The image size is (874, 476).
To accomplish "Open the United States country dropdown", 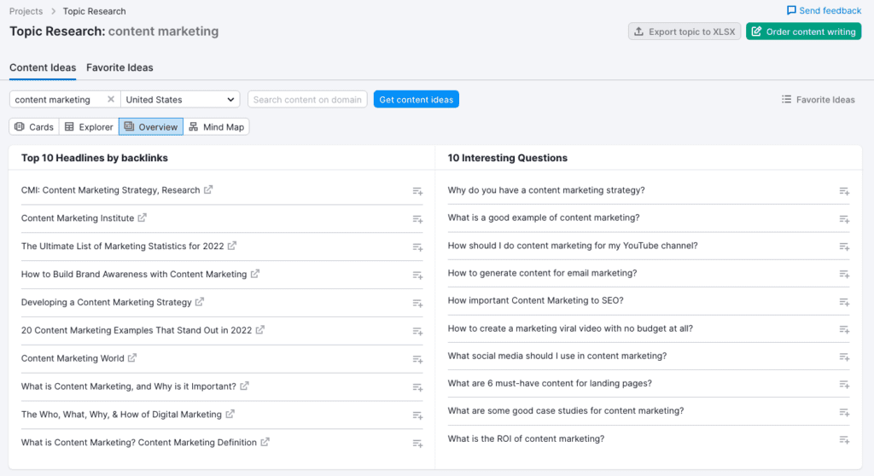I will (x=180, y=99).
